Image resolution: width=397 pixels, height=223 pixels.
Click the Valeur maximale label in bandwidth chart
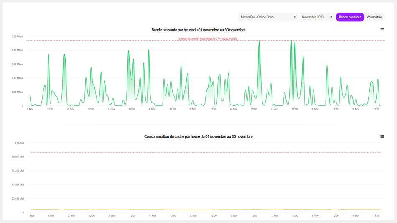[208, 38]
